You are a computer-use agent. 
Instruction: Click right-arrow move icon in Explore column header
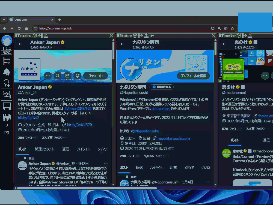141,36
